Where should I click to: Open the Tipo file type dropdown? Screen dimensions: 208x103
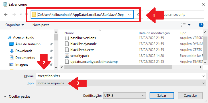pyautogui.click(x=121, y=83)
